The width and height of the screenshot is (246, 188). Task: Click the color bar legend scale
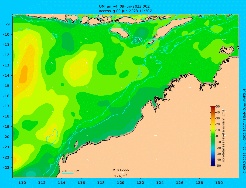(x=213, y=136)
